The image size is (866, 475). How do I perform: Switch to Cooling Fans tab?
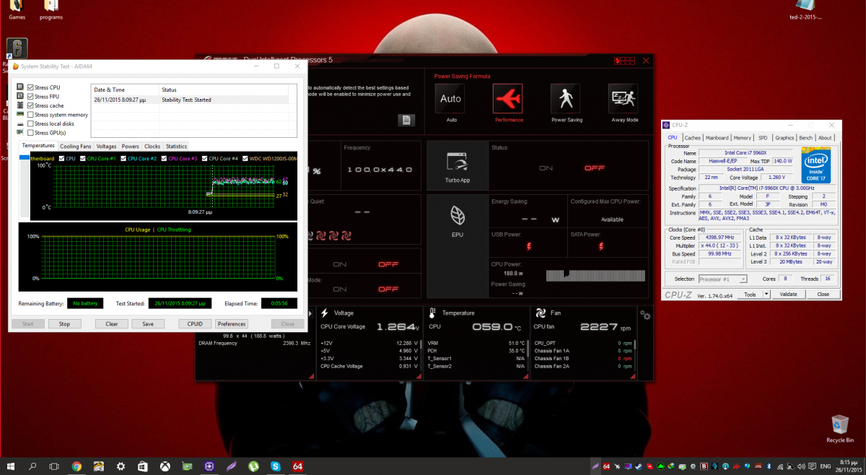click(x=75, y=146)
